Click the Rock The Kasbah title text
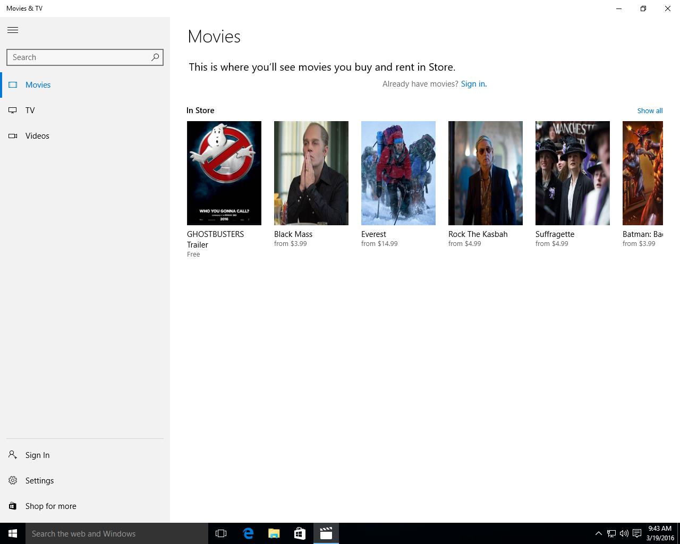 coord(478,234)
